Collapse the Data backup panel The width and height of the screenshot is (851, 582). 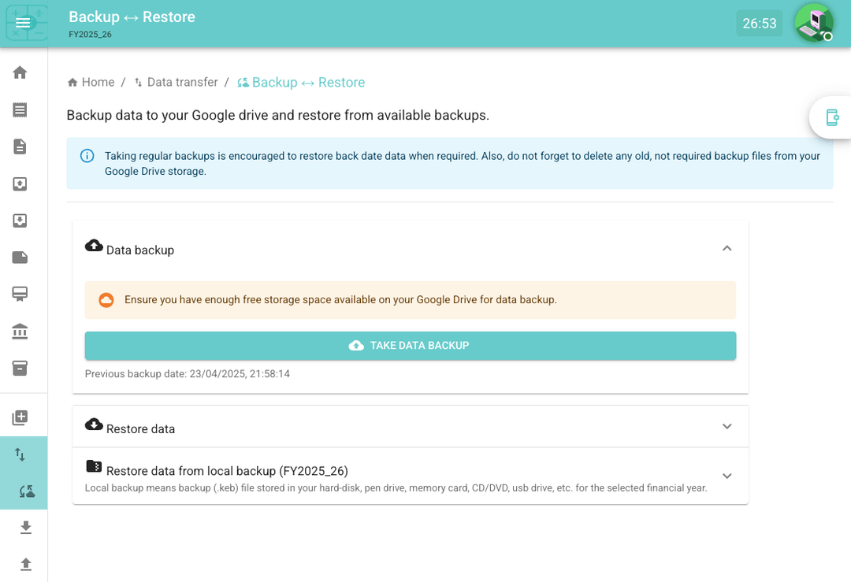coord(727,249)
